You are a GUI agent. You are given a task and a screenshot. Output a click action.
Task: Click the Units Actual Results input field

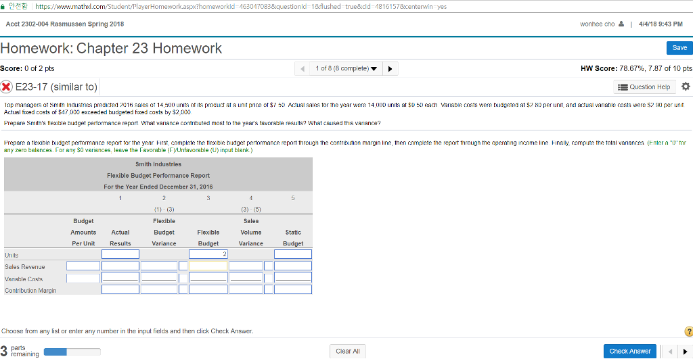click(120, 254)
